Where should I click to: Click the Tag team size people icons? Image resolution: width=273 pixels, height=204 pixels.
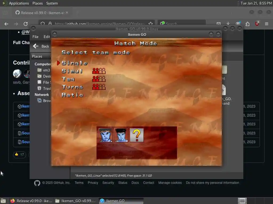99,79
